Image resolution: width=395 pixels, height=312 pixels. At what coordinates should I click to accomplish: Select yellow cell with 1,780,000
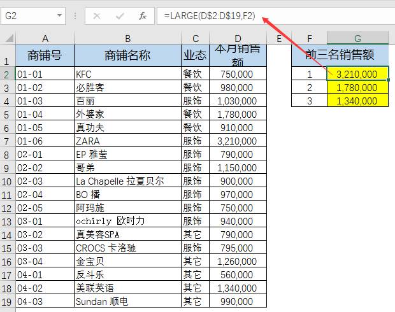click(x=357, y=87)
